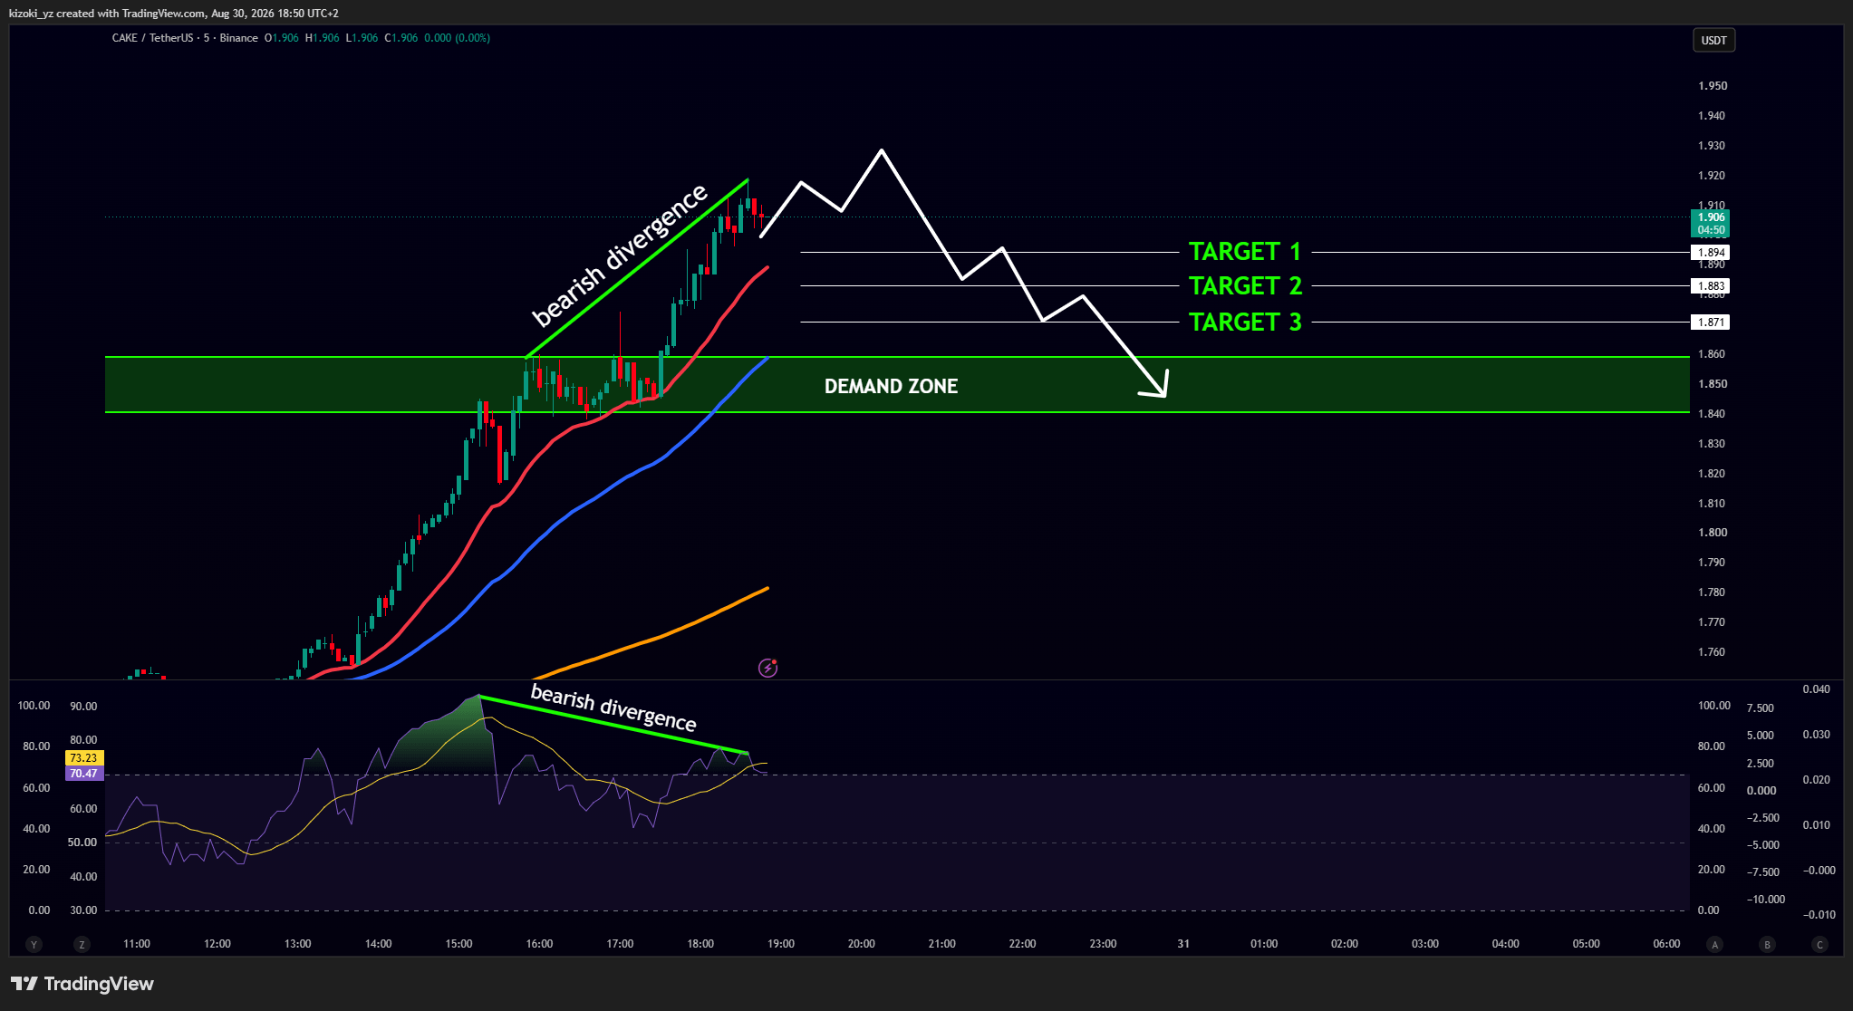
Task: Click the B scale icon
Action: [1766, 944]
